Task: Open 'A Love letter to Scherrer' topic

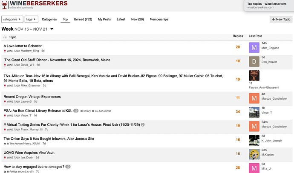Action: [23, 46]
